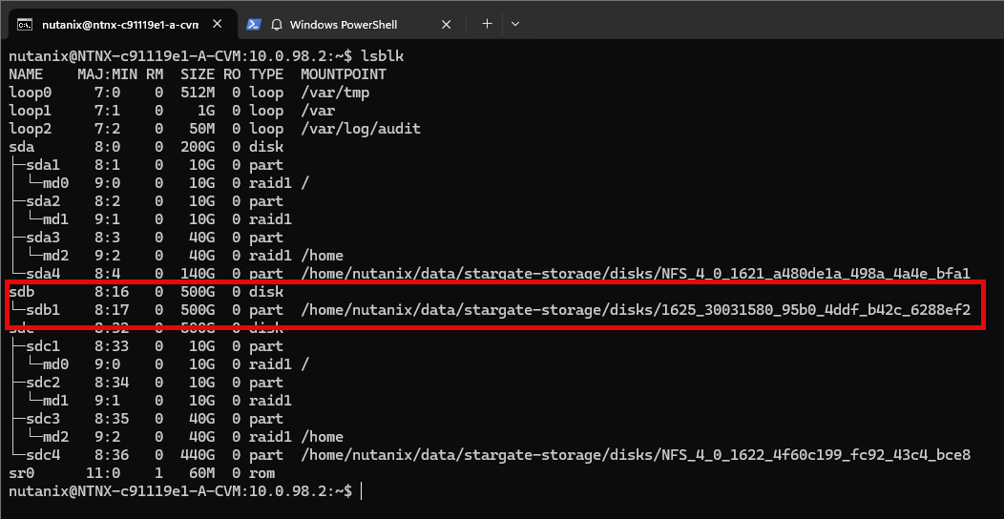This screenshot has width=1004, height=519.
Task: Click the last shell prompt line with cursor
Action: [x=186, y=491]
